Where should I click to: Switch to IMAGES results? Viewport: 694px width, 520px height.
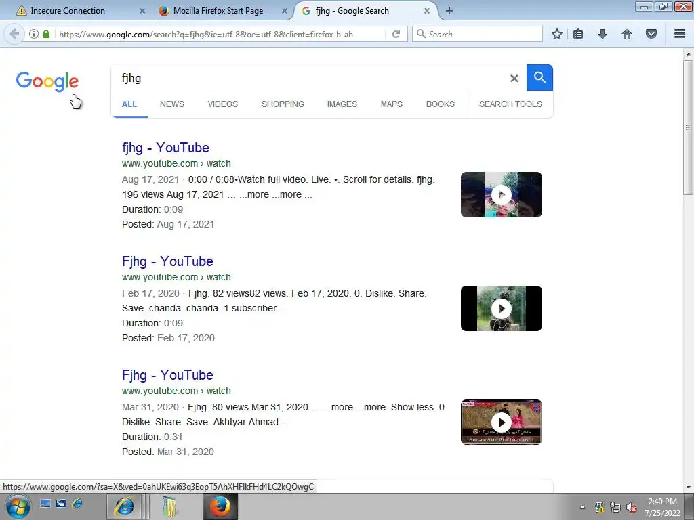click(x=342, y=104)
